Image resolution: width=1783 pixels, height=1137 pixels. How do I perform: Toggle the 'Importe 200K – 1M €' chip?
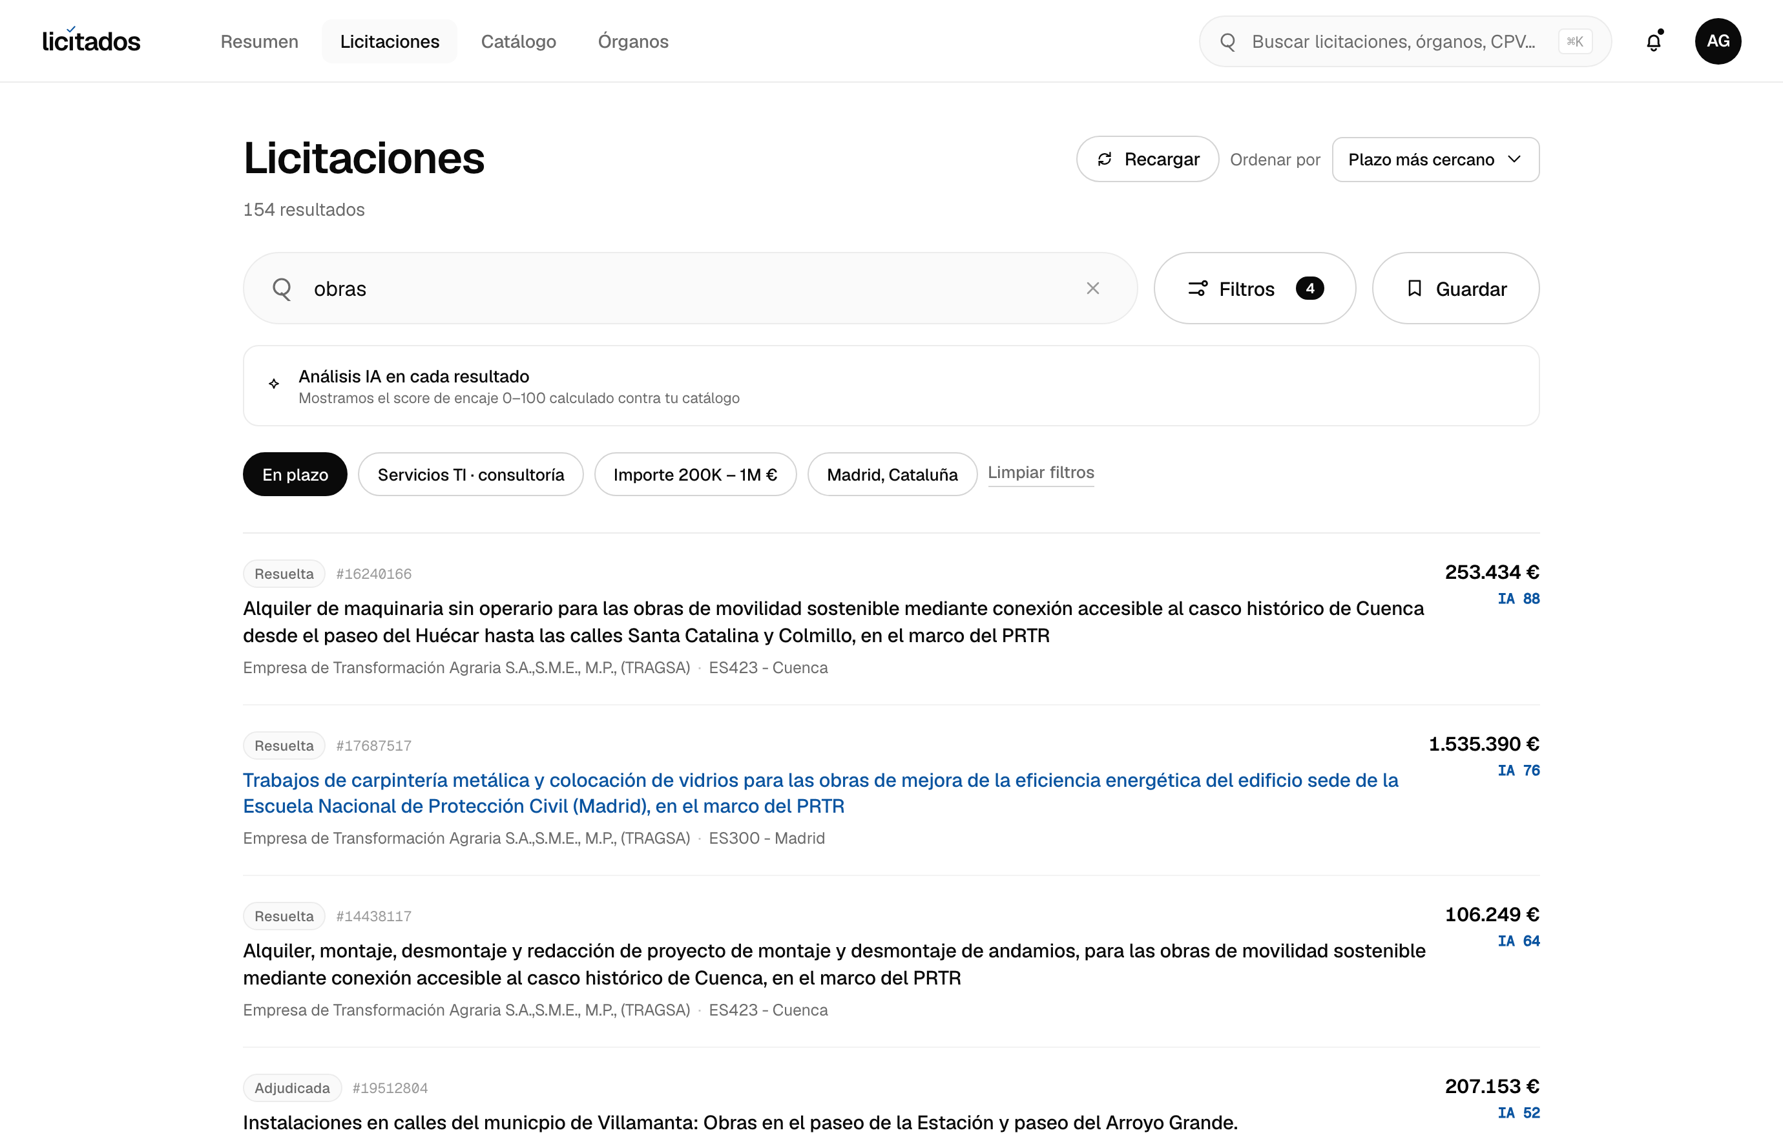pos(695,474)
